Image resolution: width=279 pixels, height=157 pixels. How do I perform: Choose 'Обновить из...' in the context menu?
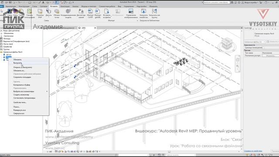[19, 71]
